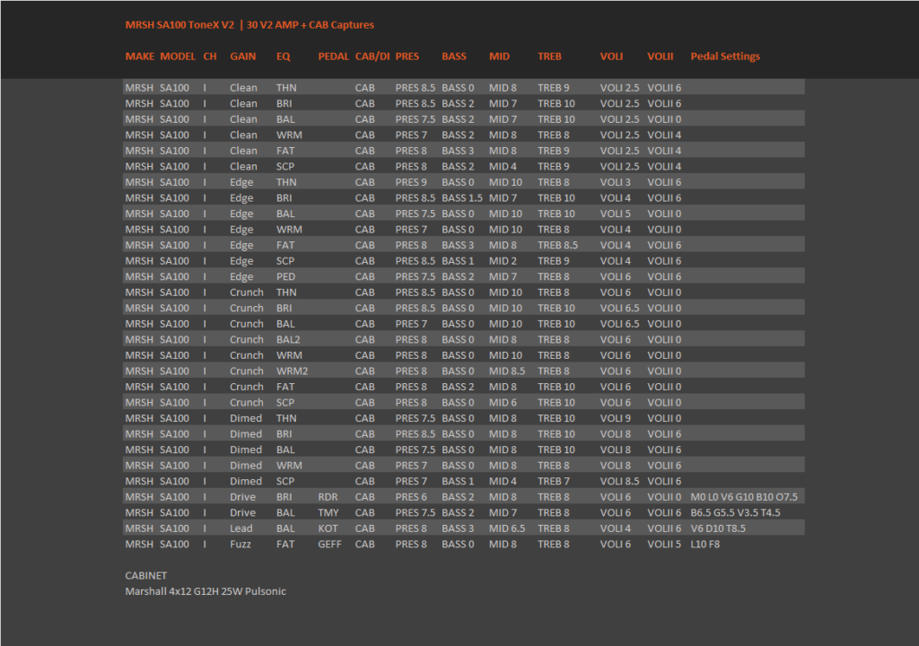Screen dimensions: 919x646
Task: Click the MID 2 cell
Action: tap(503, 261)
